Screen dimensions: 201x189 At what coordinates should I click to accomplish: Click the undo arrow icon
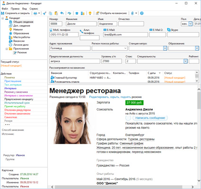(62, 13)
